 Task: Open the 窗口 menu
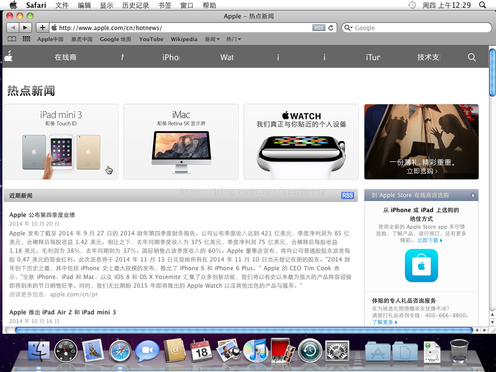[x=186, y=5]
